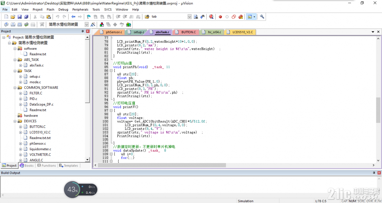Viewport: 382px width, 203px height.
Task: Click the Paste clipboard icon
Action: click(48, 17)
